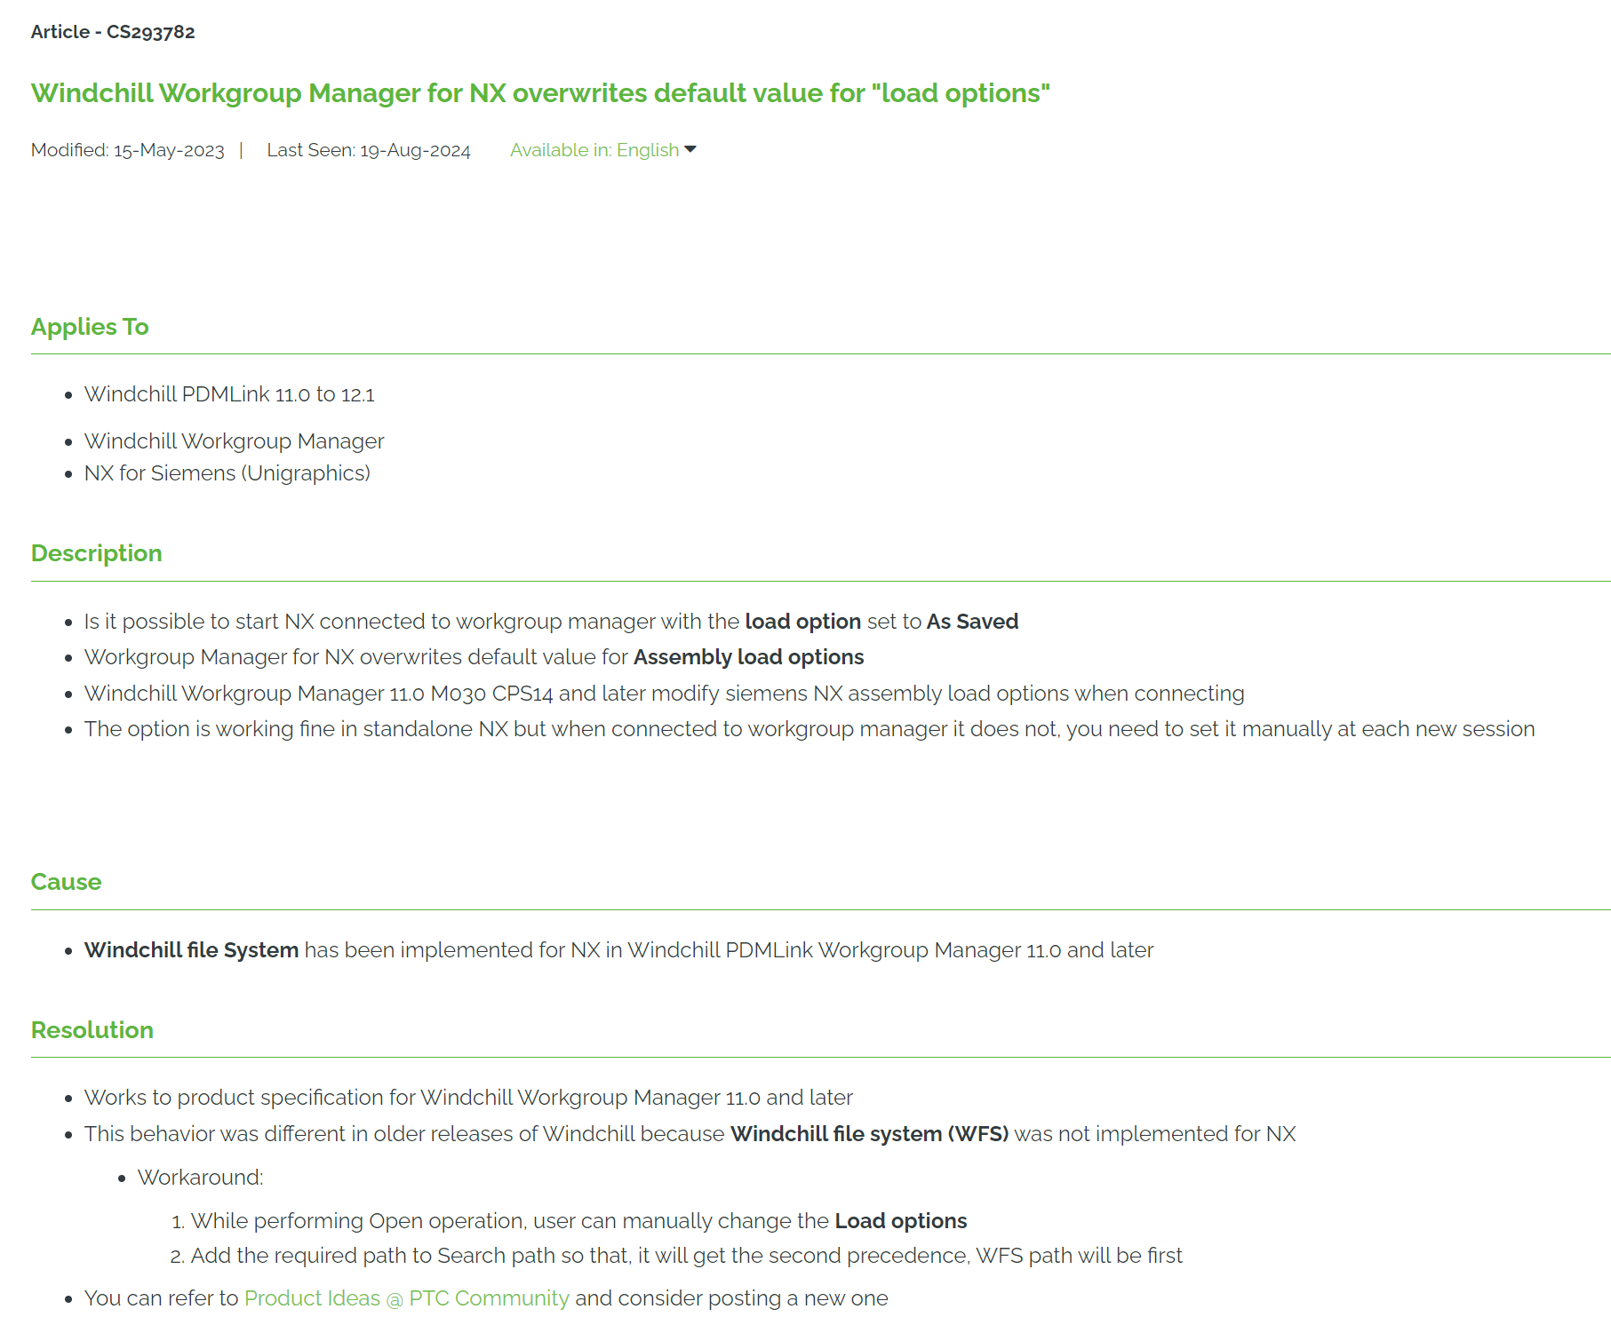
Task: Click the "Description" section heading
Action: pos(96,552)
